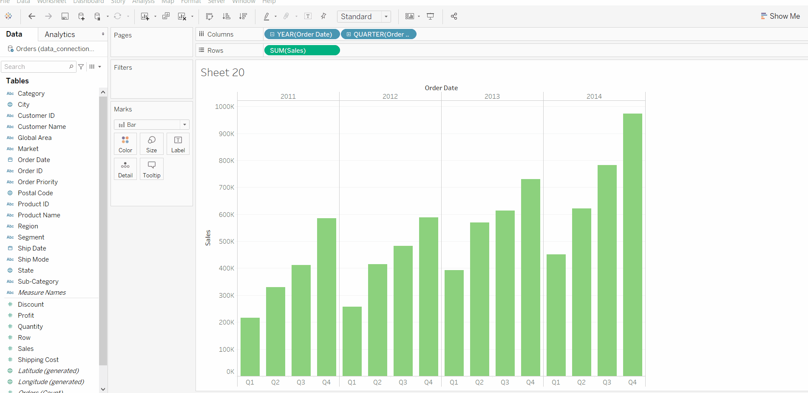Click the magnifier icon in the Search box
Screen dimensions: 808x393
[71, 67]
